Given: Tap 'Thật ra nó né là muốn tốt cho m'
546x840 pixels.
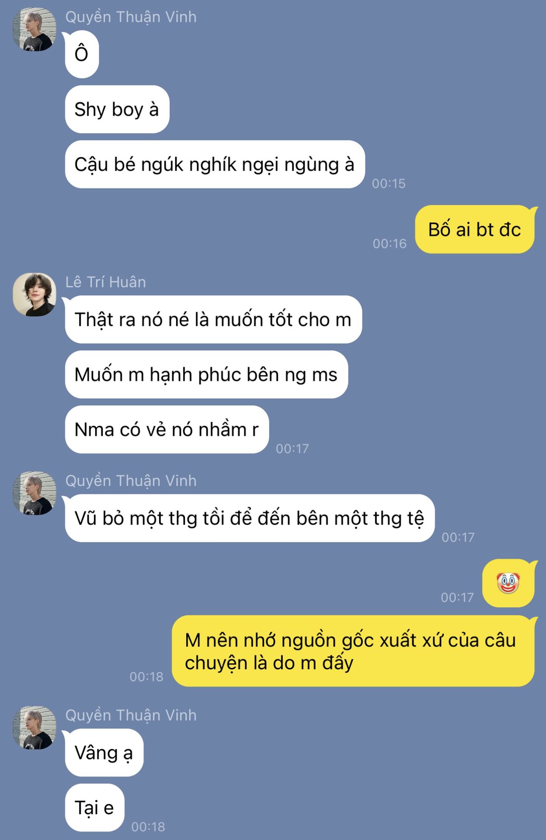Looking at the screenshot, I should pyautogui.click(x=213, y=319).
